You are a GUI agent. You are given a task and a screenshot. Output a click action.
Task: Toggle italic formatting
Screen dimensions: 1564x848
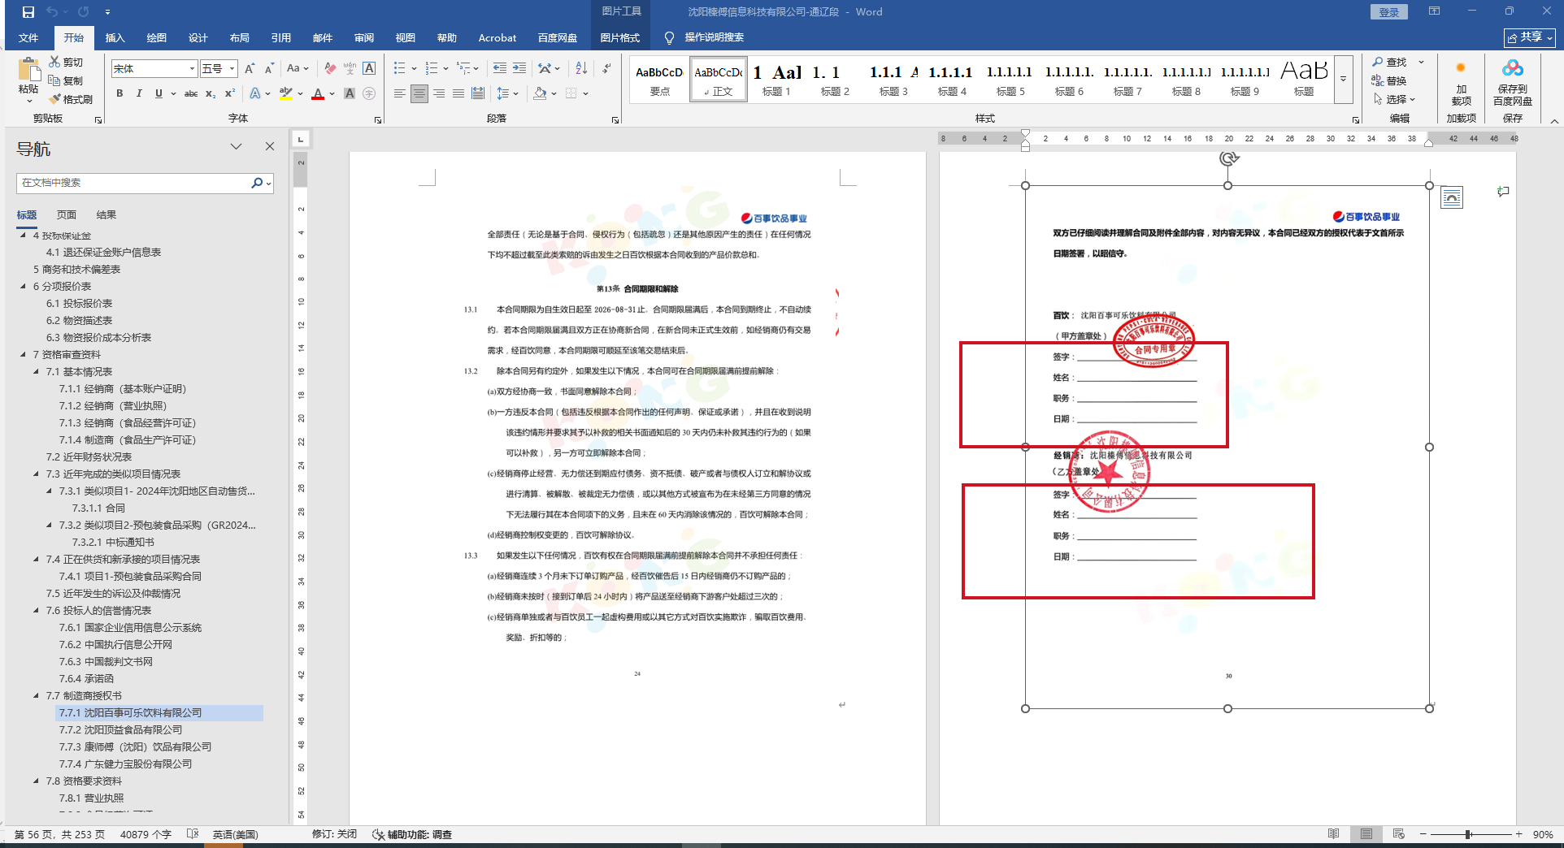pos(139,93)
